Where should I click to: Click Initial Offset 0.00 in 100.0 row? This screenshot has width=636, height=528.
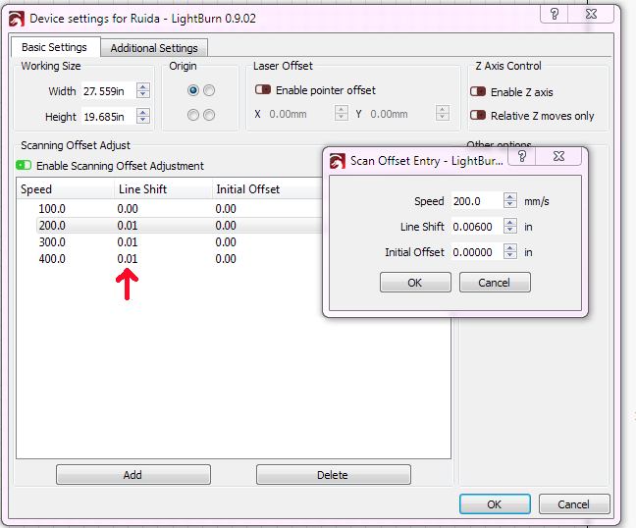pos(226,208)
